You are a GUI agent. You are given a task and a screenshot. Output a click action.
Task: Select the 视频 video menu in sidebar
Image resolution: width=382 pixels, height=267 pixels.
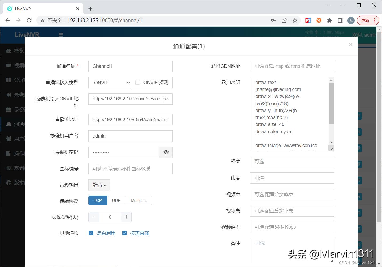pos(9,65)
